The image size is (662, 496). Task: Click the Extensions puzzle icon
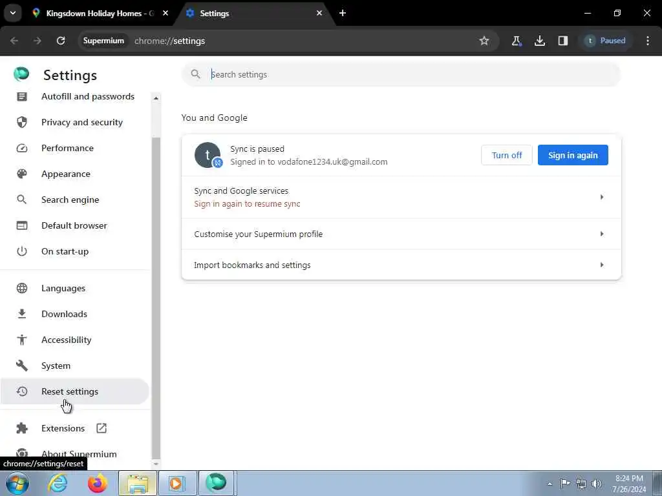pos(22,428)
